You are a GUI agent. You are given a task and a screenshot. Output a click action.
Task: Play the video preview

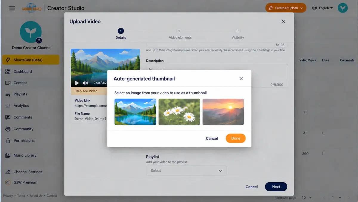click(77, 83)
